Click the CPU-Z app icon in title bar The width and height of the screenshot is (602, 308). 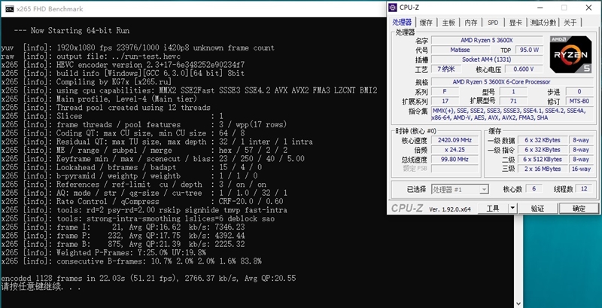pos(393,8)
